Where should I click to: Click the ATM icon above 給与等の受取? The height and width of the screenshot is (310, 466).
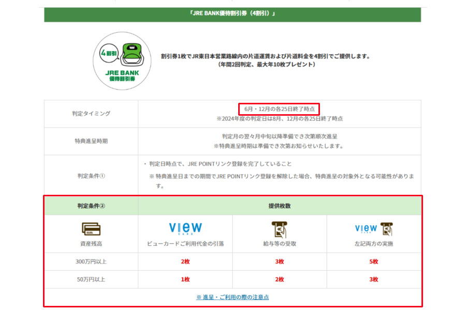click(280, 229)
